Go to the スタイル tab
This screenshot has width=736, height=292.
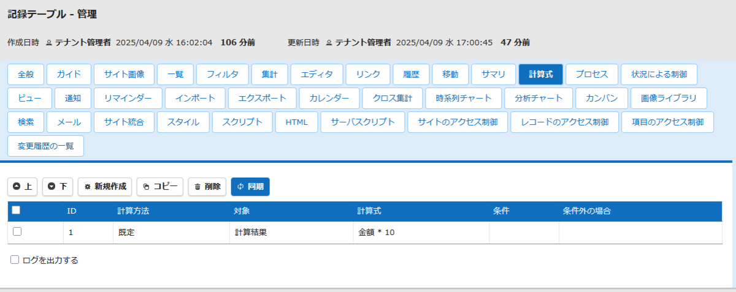point(183,122)
